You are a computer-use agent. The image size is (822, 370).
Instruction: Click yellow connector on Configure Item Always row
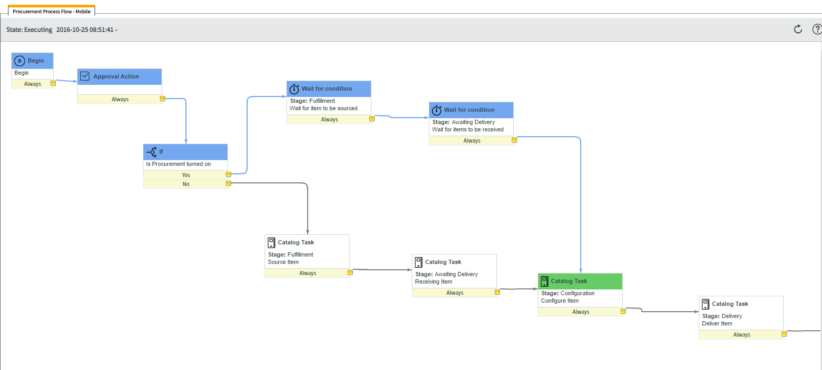tap(623, 311)
